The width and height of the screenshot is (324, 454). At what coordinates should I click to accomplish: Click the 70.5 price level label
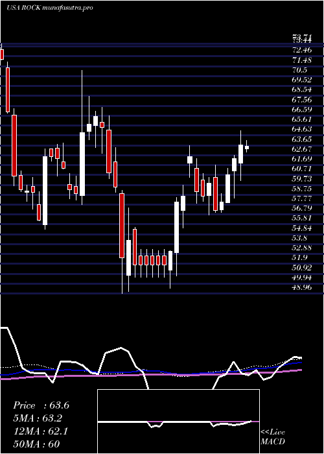tap(299, 70)
